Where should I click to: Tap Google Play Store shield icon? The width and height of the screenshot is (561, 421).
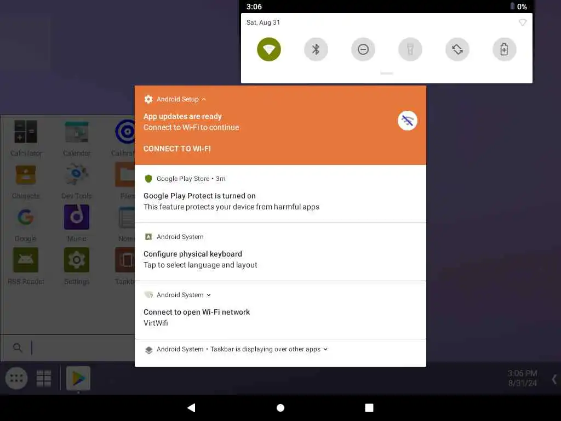click(x=148, y=178)
